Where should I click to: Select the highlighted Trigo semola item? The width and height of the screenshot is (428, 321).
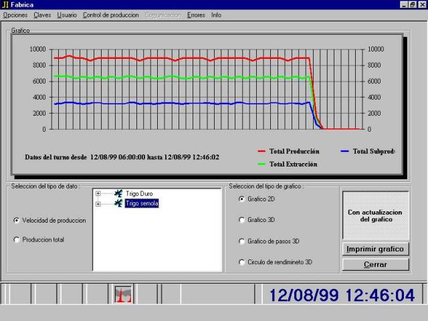(142, 203)
